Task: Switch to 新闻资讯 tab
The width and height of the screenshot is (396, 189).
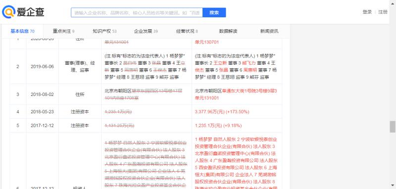Action: pos(269,31)
